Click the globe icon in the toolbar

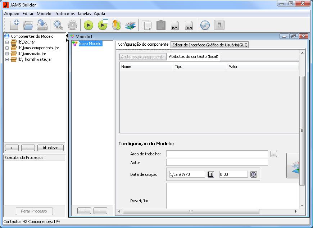tap(205, 25)
